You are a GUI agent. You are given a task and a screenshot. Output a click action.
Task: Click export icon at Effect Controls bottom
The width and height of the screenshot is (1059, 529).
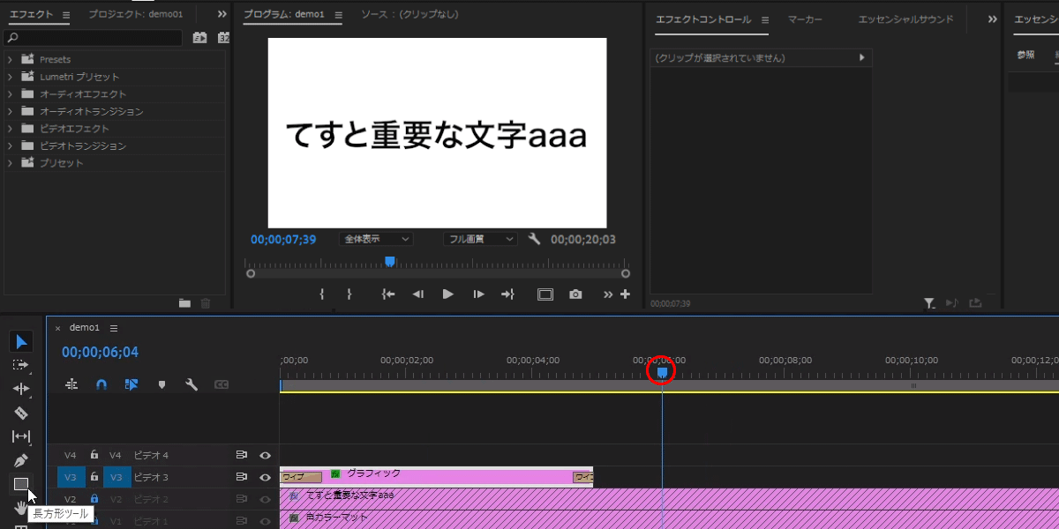point(975,302)
